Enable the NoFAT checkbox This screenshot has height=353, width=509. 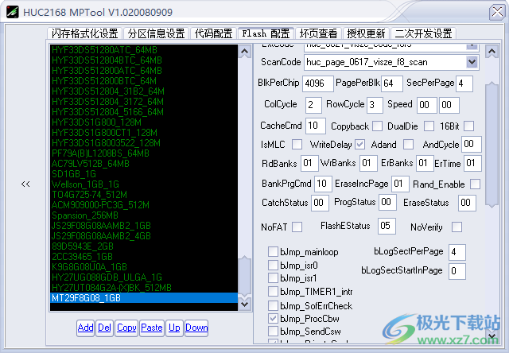coord(297,227)
